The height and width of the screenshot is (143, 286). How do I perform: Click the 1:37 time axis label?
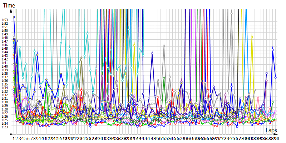coord(5,77)
